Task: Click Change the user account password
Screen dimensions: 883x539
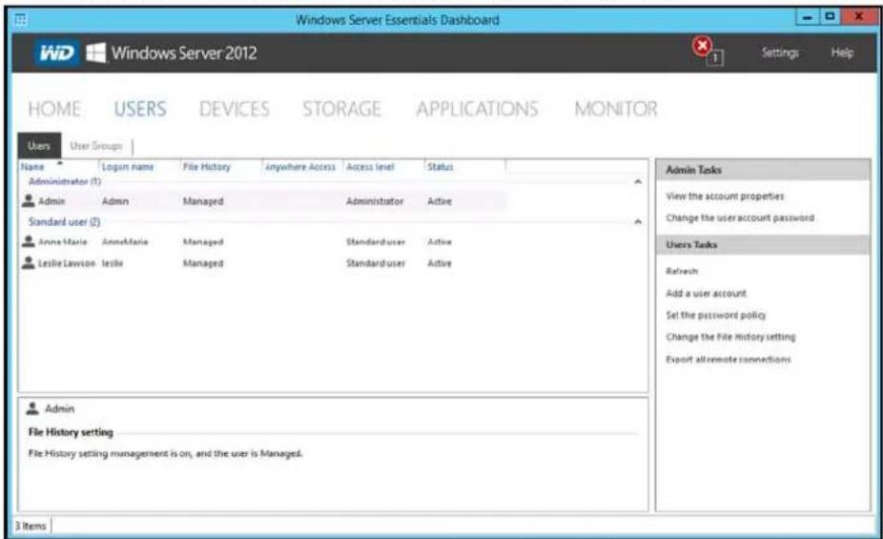Action: [x=740, y=218]
